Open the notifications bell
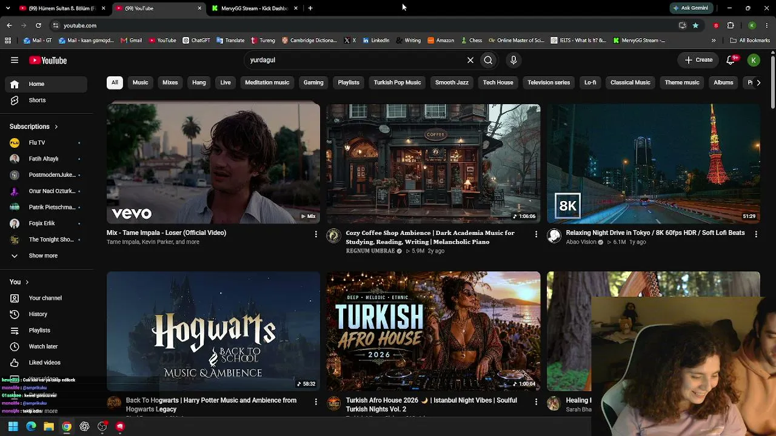The height and width of the screenshot is (436, 776). click(x=731, y=60)
